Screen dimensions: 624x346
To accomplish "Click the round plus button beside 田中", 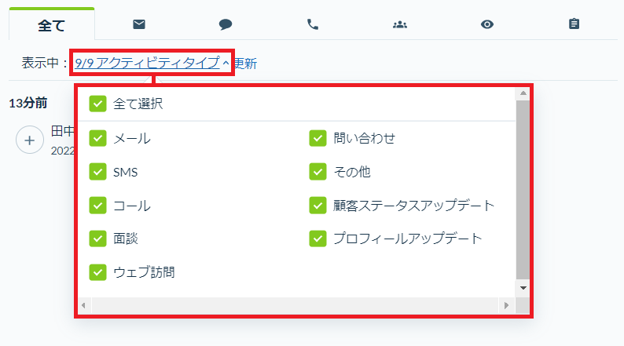I will click(x=29, y=140).
